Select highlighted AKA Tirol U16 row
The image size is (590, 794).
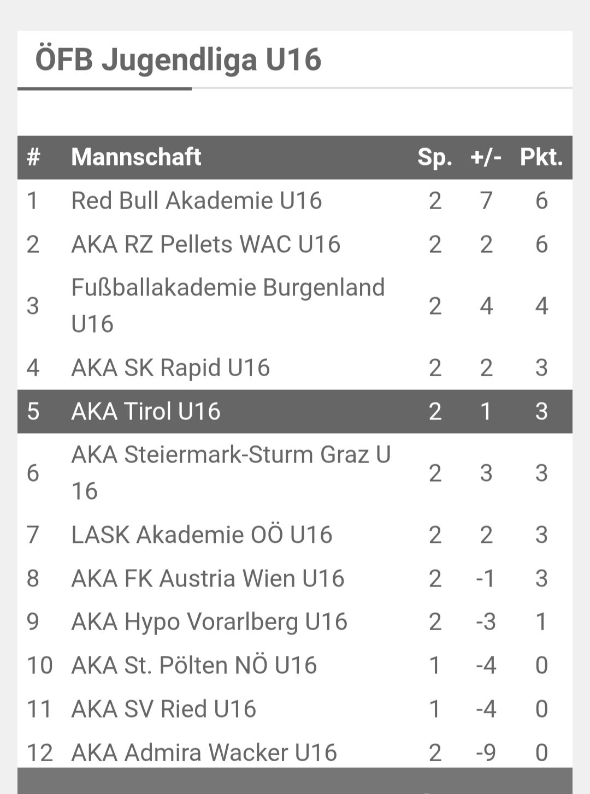click(x=295, y=412)
